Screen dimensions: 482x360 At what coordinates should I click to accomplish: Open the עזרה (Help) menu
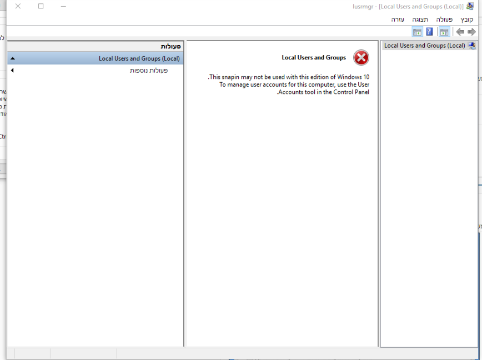point(398,19)
